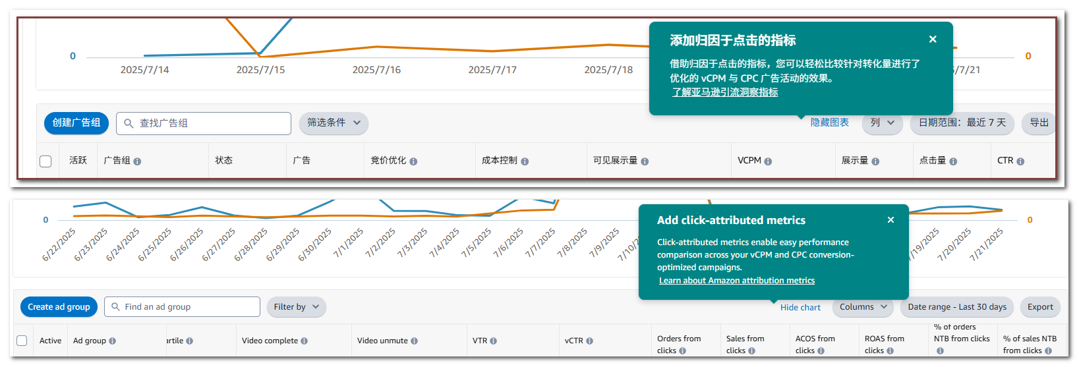Click the vCTR column header text
The image size is (1079, 367).
tap(574, 341)
